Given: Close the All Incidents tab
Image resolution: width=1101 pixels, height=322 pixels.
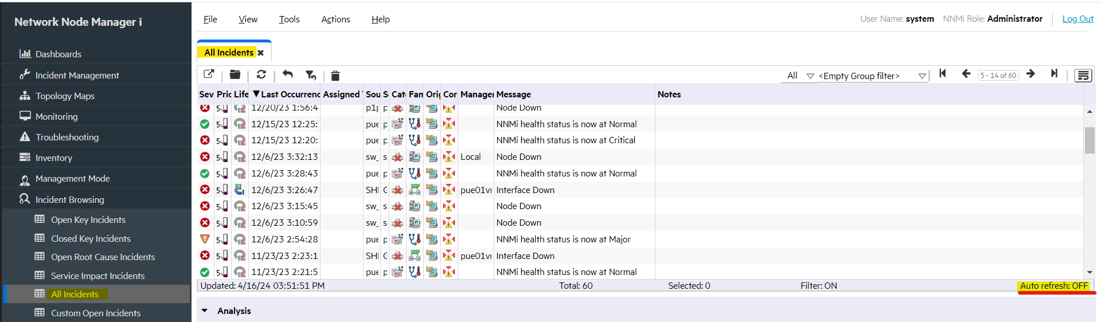Looking at the screenshot, I should pyautogui.click(x=260, y=53).
